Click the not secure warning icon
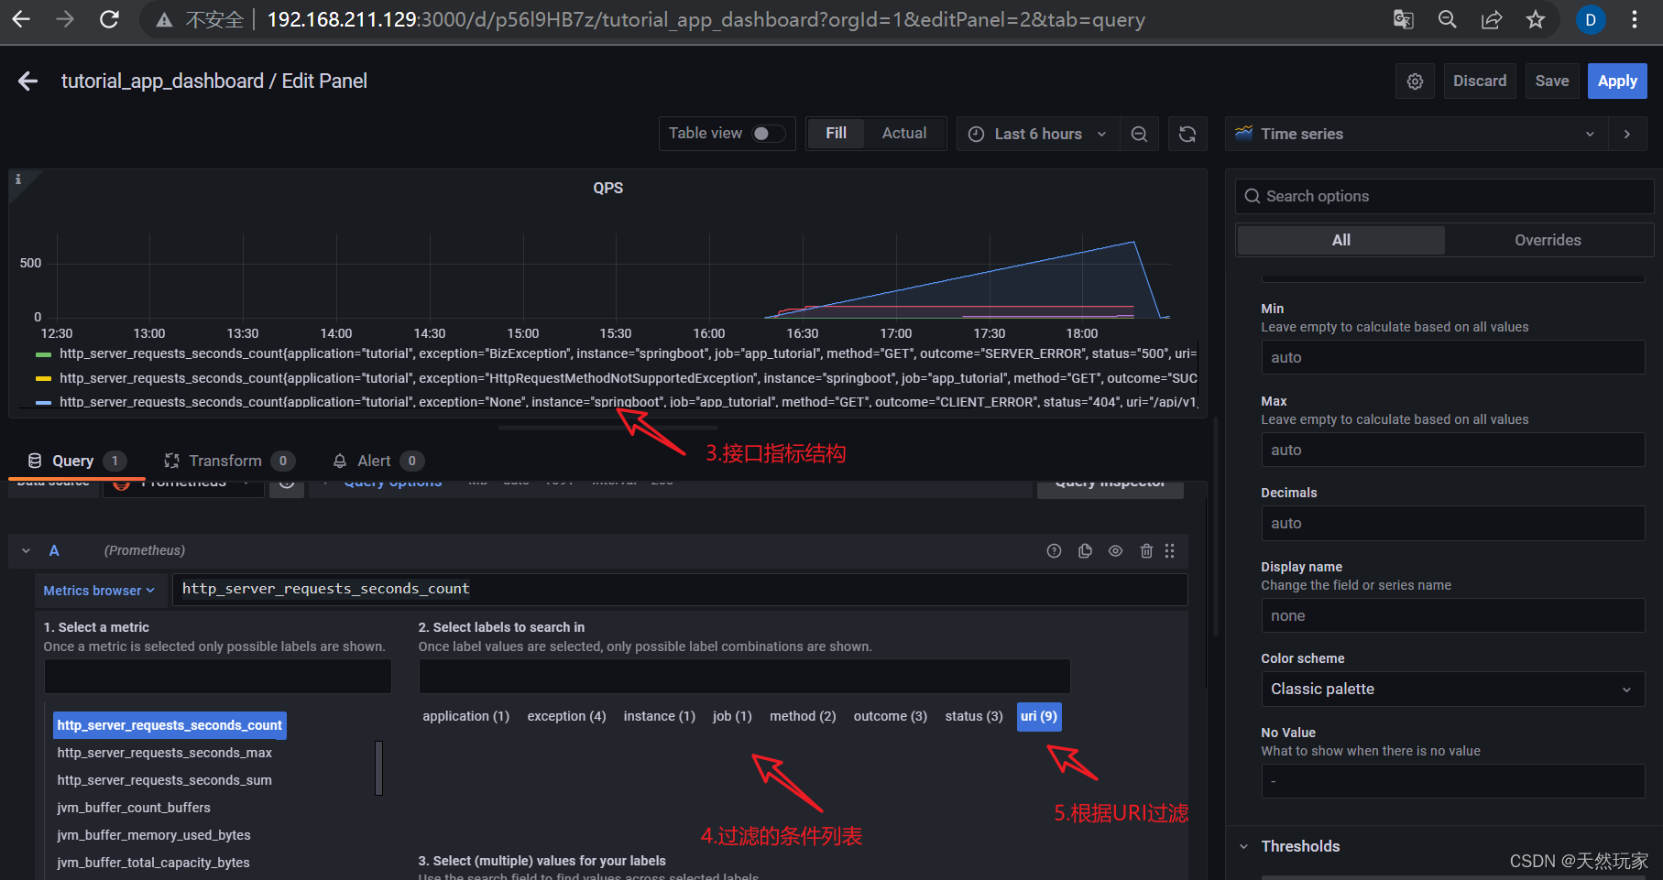The image size is (1663, 880). point(164,20)
